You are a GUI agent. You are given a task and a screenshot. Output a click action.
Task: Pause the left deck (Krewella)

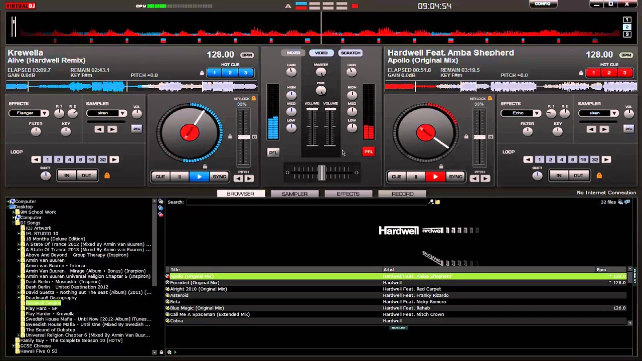click(180, 176)
